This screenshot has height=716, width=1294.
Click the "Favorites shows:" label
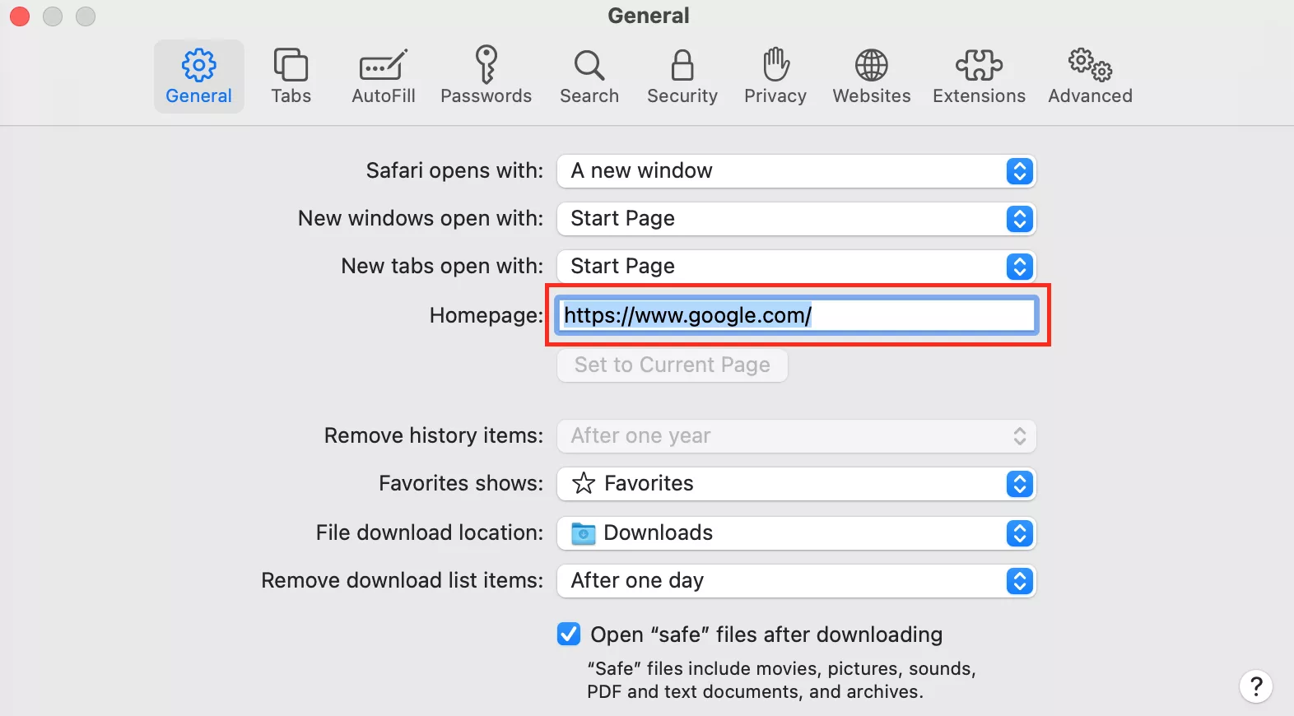tap(461, 483)
